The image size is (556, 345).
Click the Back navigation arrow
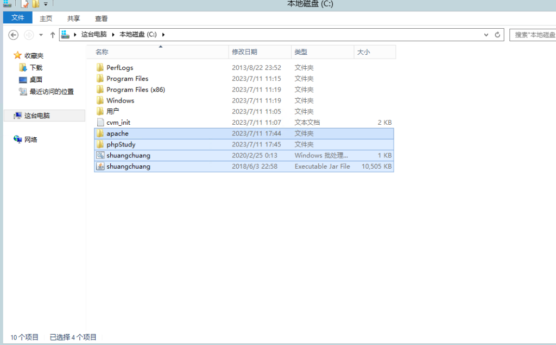[x=14, y=35]
